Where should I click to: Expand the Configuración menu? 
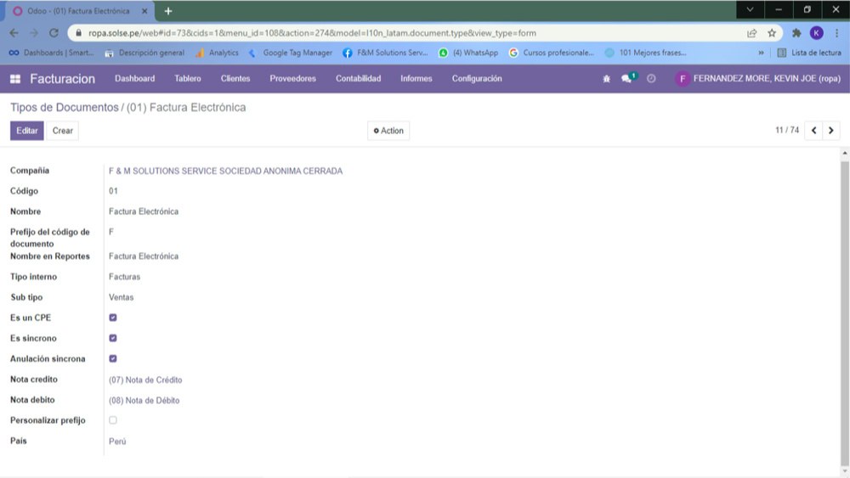tap(476, 79)
